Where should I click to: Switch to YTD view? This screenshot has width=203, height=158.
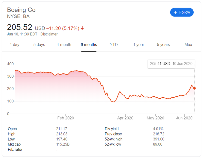point(114,45)
